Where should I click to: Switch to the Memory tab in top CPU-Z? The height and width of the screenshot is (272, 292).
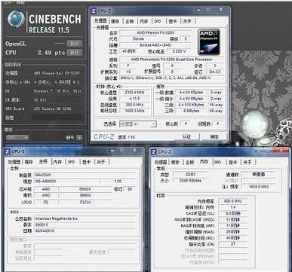(144, 21)
